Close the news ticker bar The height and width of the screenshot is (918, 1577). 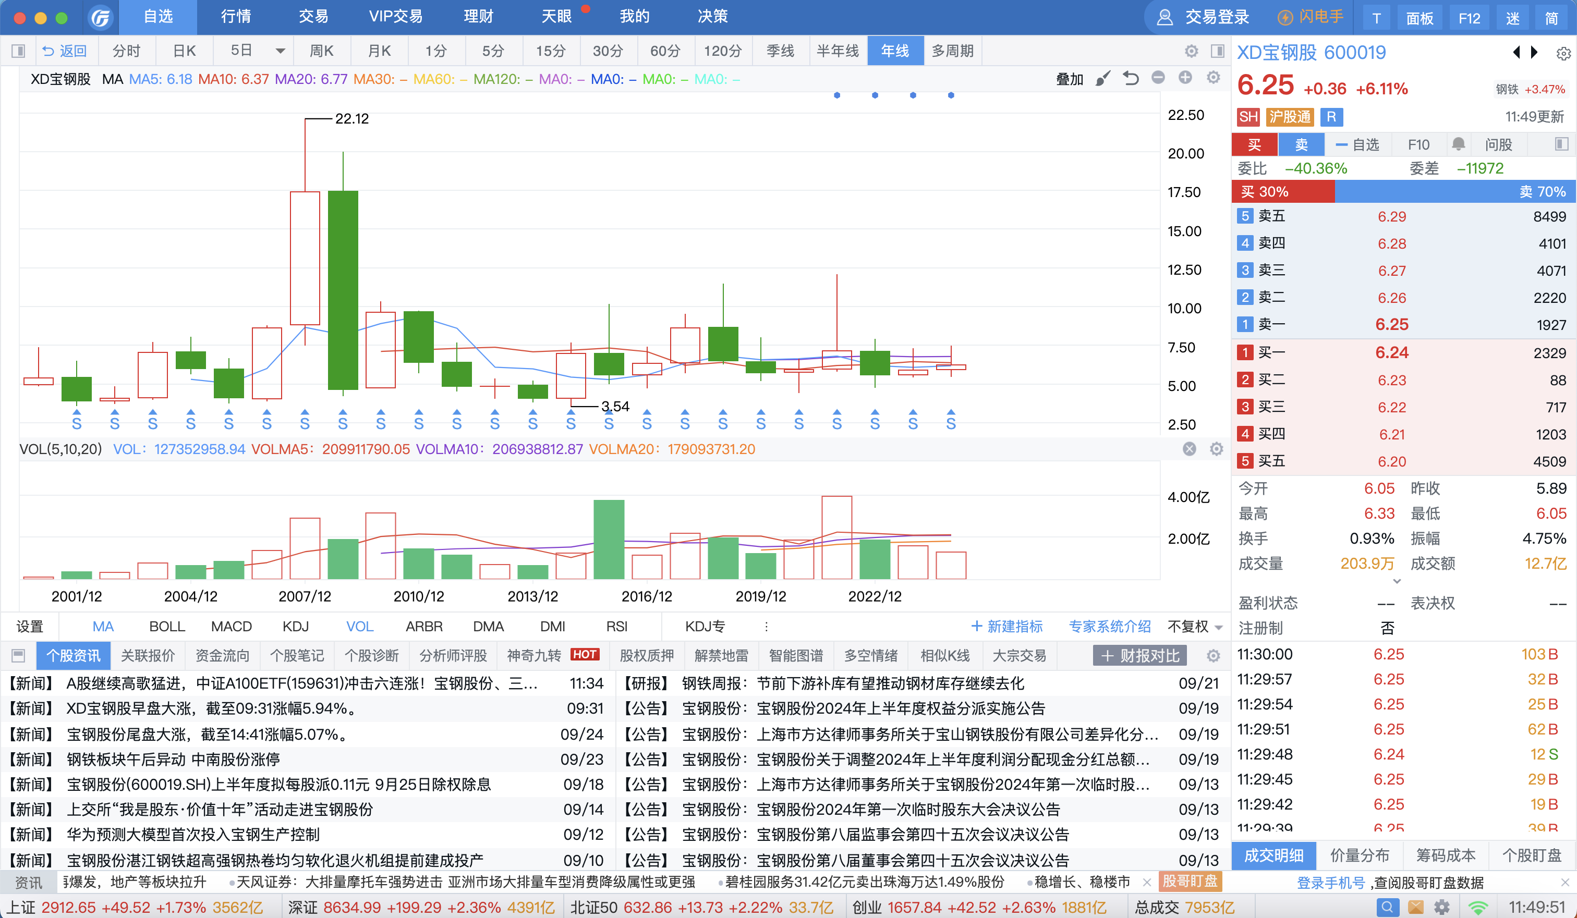pyautogui.click(x=1146, y=882)
